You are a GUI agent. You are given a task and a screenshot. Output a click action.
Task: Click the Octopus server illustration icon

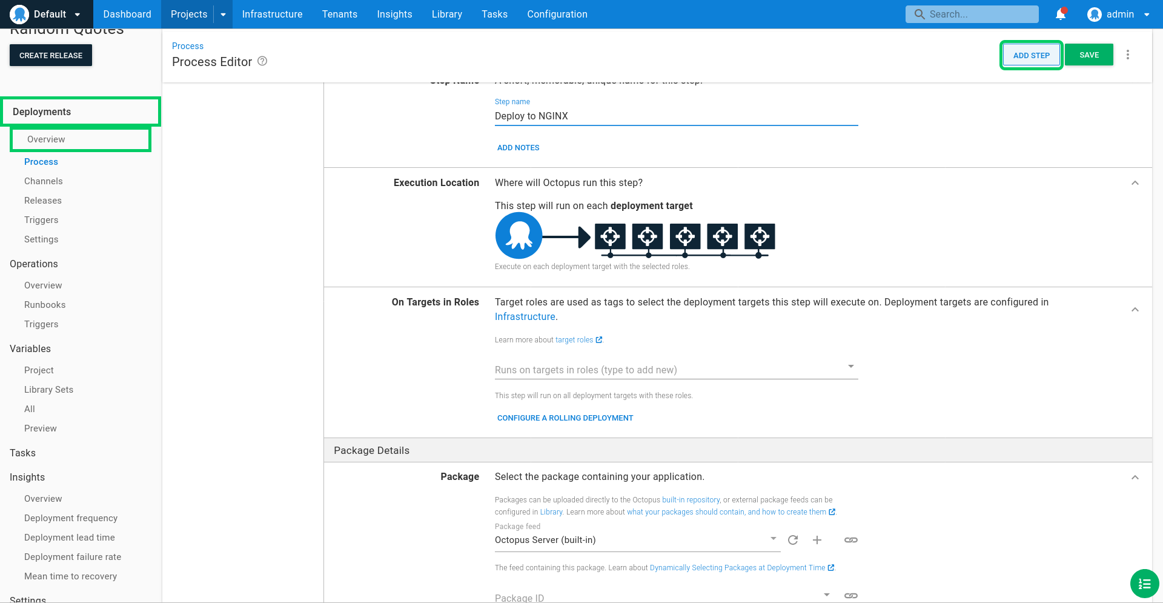(519, 235)
